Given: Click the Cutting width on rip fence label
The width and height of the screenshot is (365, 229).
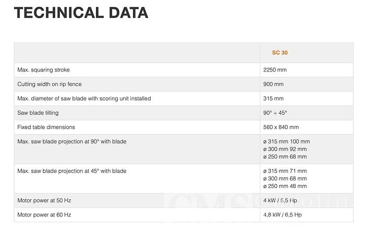Looking at the screenshot, I should coord(50,84).
